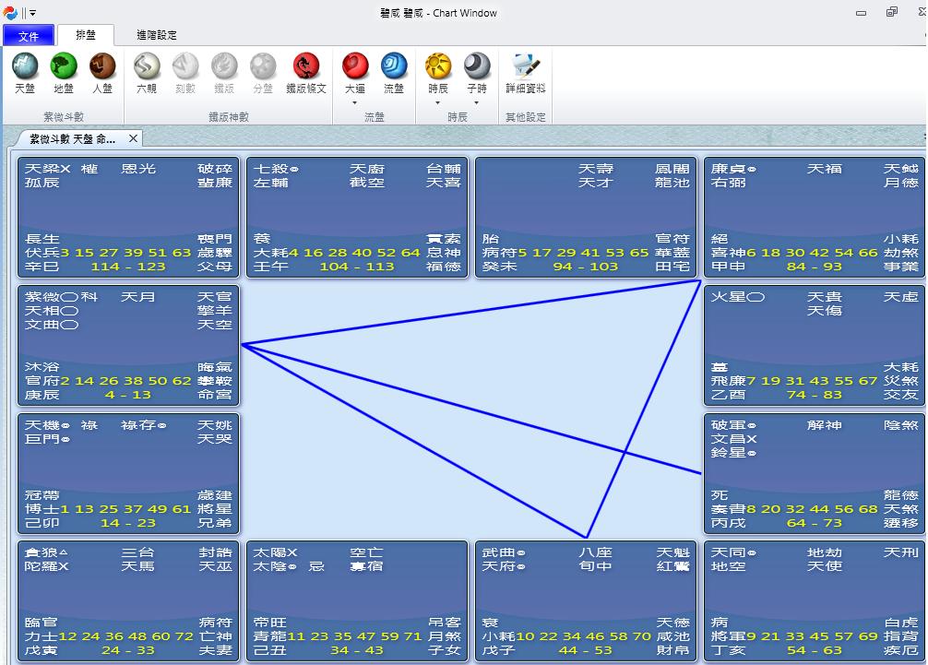The height and width of the screenshot is (665, 928).
Task: Expand the 子時 dropdown arrow
Action: pyautogui.click(x=477, y=102)
